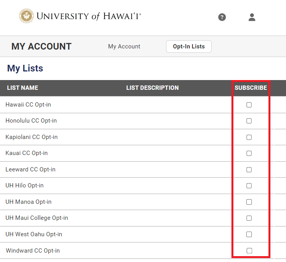This screenshot has height=262, width=286.
Task: Switch to the My Account tab
Action: (x=124, y=46)
